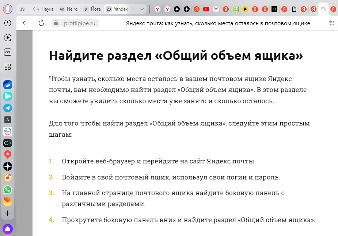Open the black four-point star sidebar app
Screen dimensions: 338x236
pos(8,166)
